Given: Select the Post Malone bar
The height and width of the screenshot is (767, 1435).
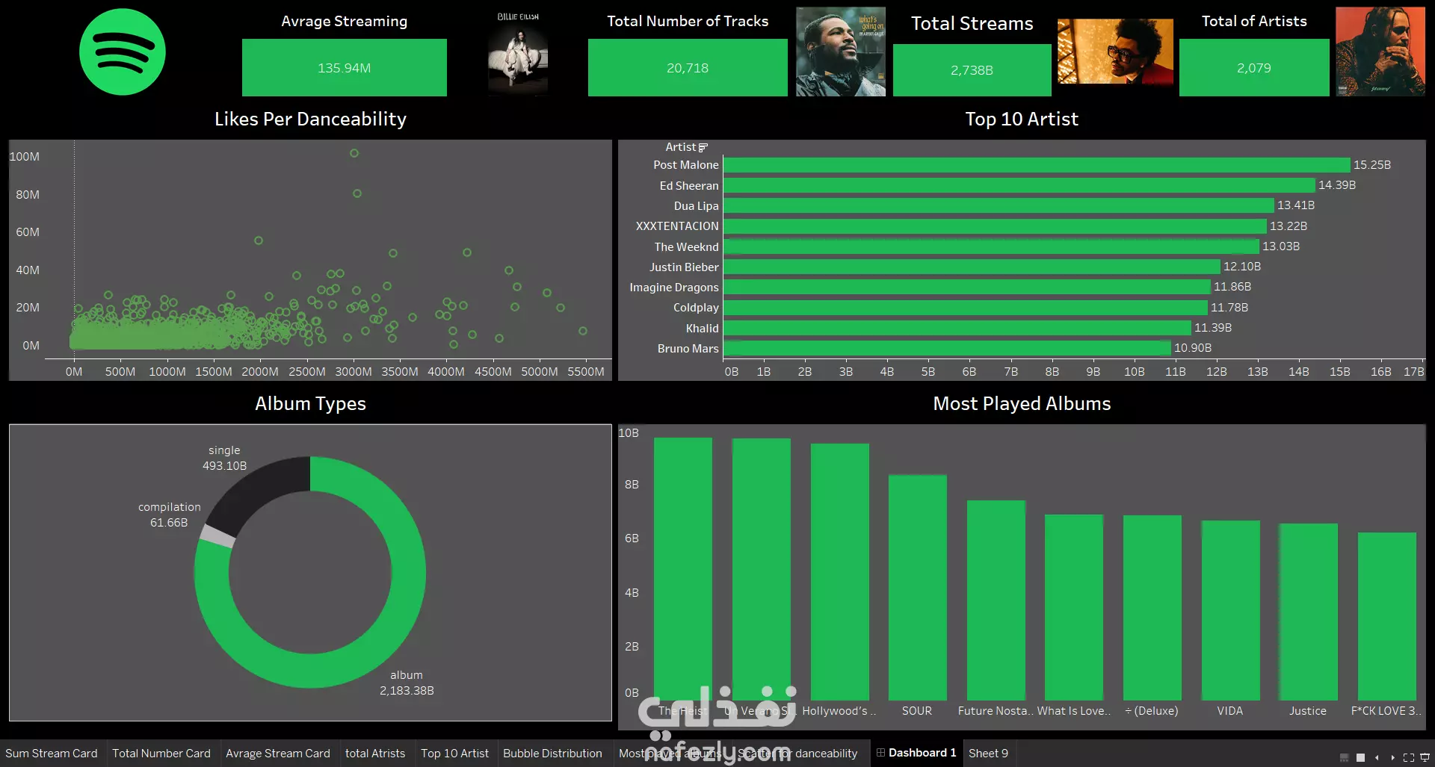Looking at the screenshot, I should click(1037, 165).
